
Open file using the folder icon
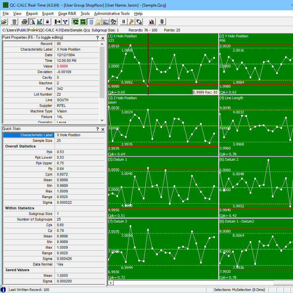point(4,22)
